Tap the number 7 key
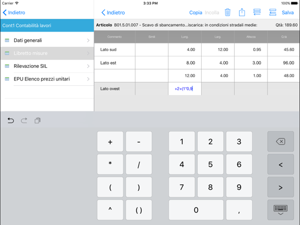The height and width of the screenshot is (225, 300). point(182,187)
